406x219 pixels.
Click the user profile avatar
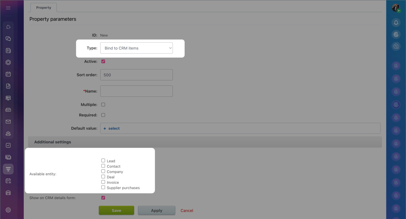[x=396, y=8]
